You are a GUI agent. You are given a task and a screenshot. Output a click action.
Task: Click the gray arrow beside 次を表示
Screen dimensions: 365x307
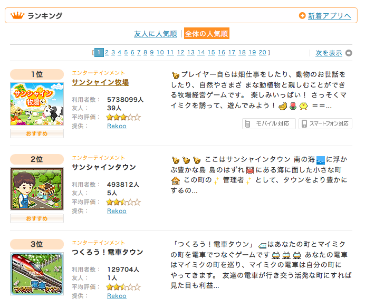[349, 53]
